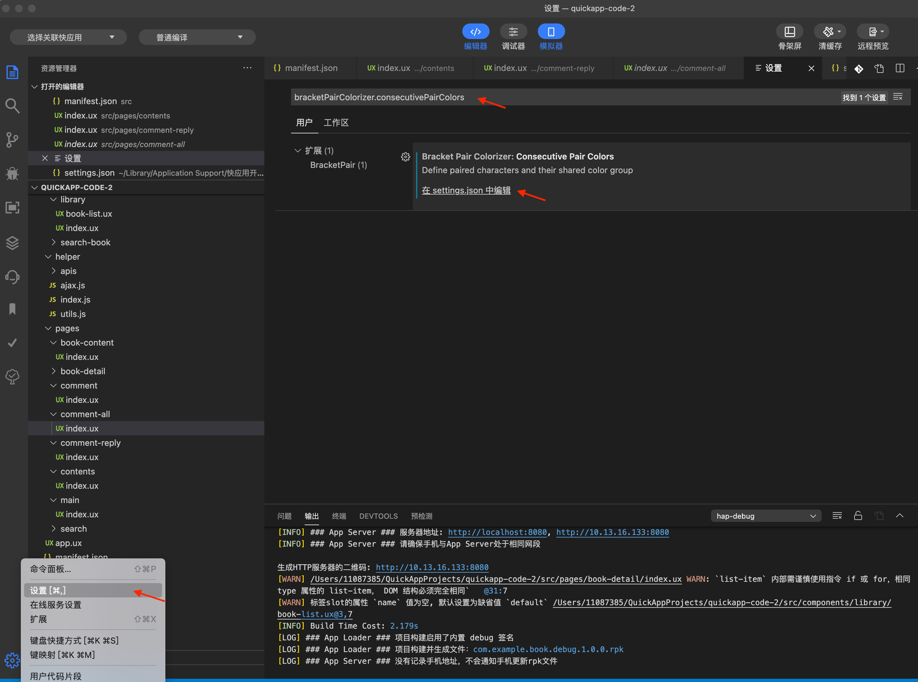
Task: Open the Extensions icon in activity bar
Action: click(12, 207)
